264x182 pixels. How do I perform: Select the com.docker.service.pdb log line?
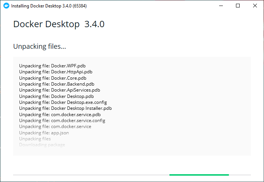(60, 115)
